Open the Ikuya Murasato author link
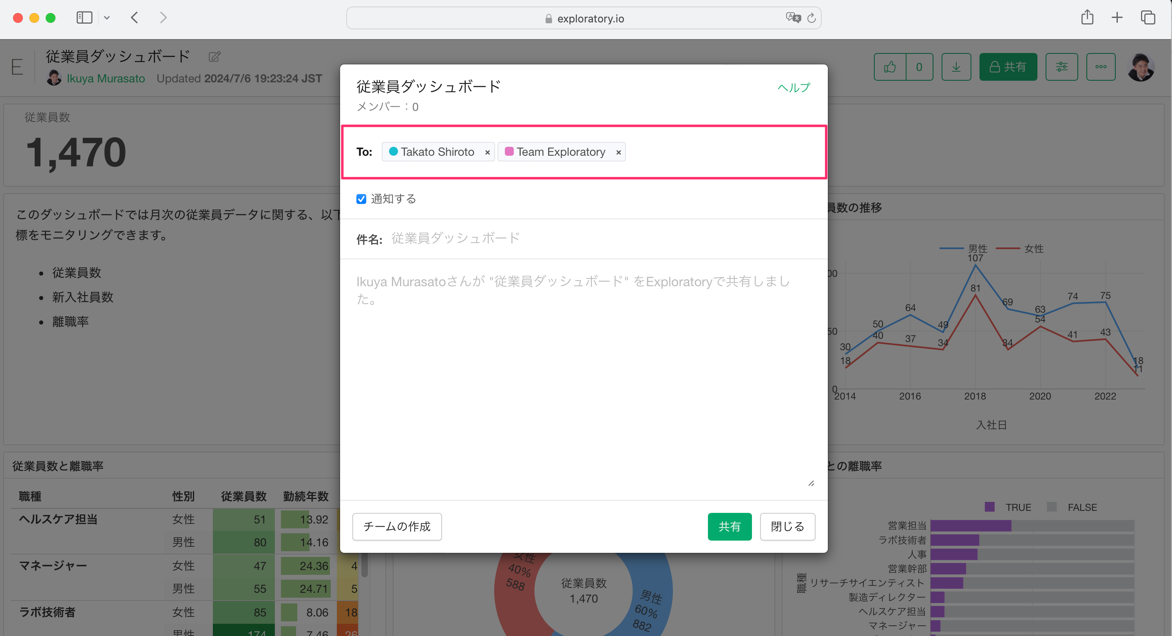Screen dimensions: 1172x636 coord(106,78)
